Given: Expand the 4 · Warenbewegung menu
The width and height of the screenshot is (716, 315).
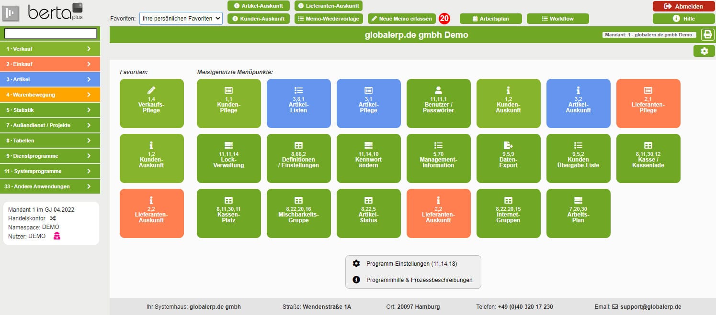Looking at the screenshot, I should coord(50,95).
